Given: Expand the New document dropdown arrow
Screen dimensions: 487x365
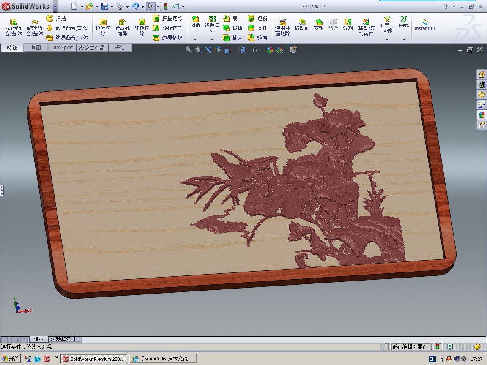Looking at the screenshot, I should pos(82,7).
